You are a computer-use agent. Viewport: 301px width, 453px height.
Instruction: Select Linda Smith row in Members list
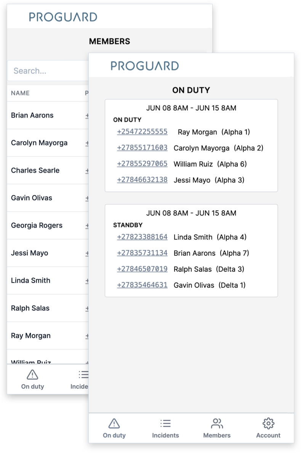[48, 281]
